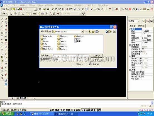Click the red 重 toolbar icon

(130, 9)
